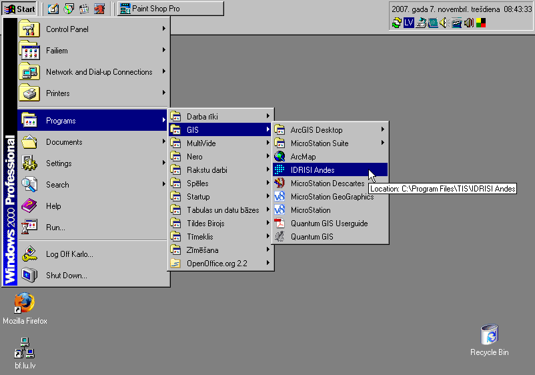Select the GIS program group
The image size is (535, 375).
click(220, 129)
